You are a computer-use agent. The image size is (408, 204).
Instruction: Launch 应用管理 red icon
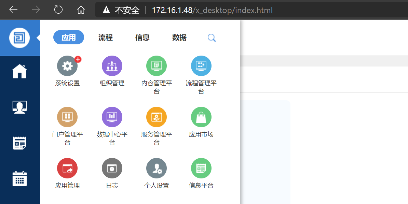[67, 168]
